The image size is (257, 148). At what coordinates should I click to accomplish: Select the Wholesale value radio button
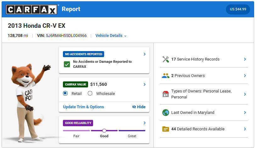[x=90, y=93]
